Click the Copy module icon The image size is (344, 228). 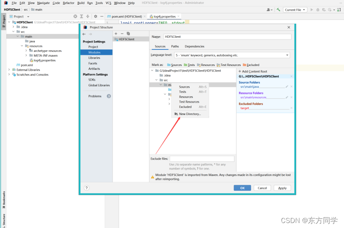tap(128, 34)
